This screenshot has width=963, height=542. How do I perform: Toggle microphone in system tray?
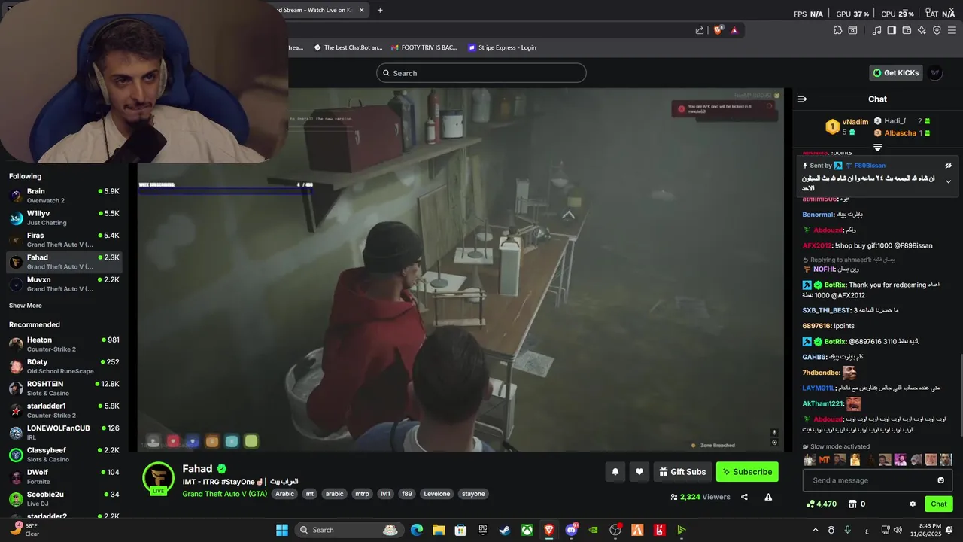tap(848, 530)
